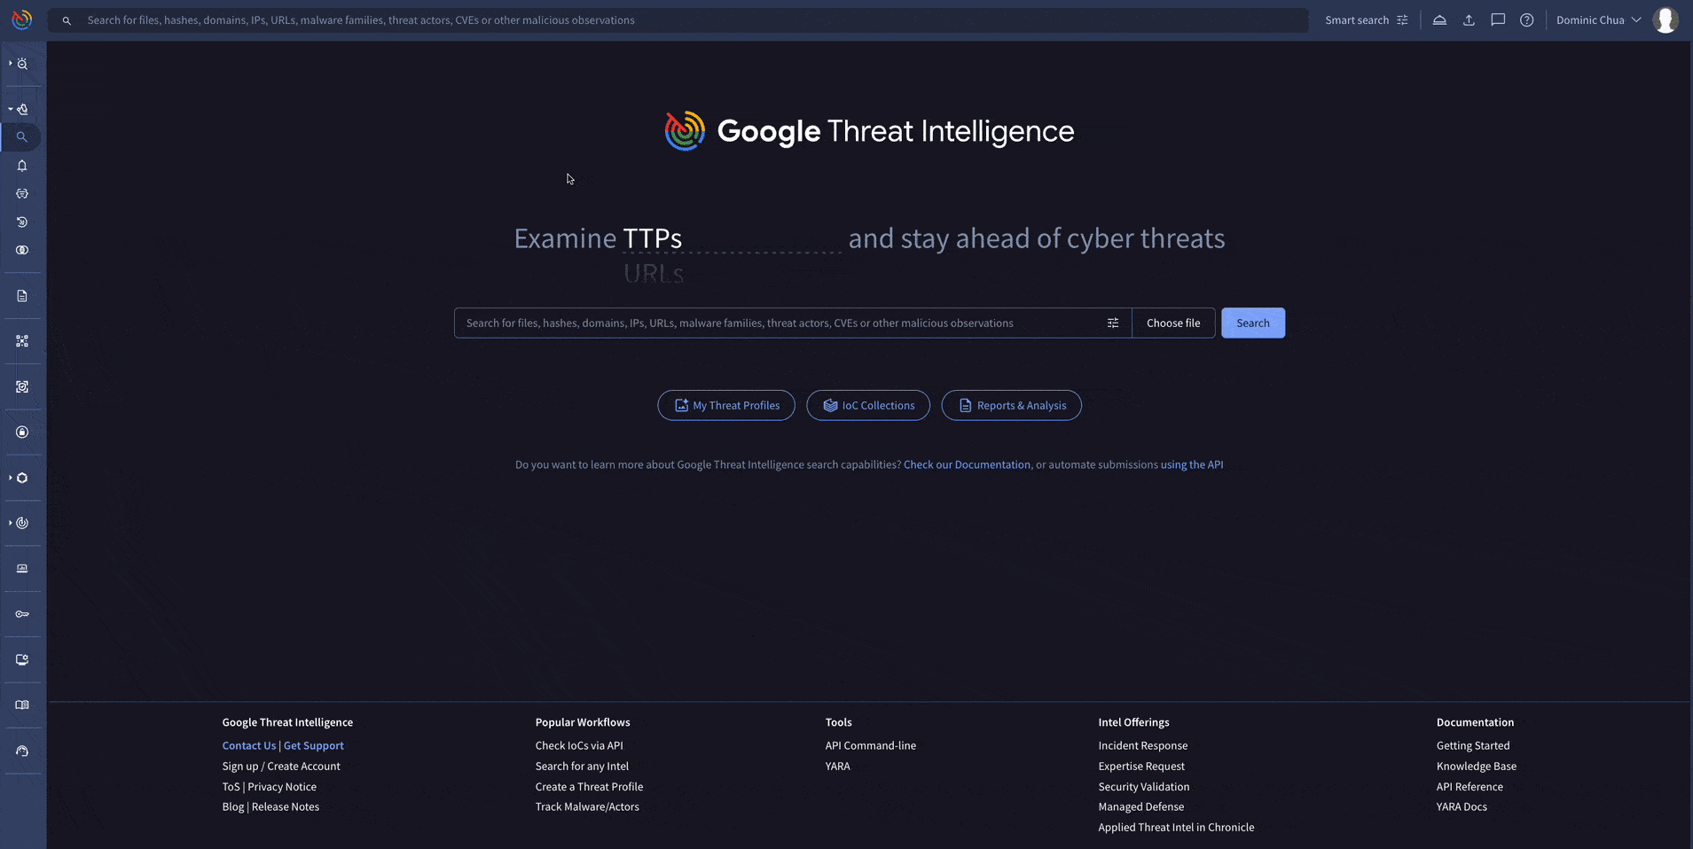Click the magnifier icon in the top search bar
Screen dimensions: 1693x849
click(67, 20)
